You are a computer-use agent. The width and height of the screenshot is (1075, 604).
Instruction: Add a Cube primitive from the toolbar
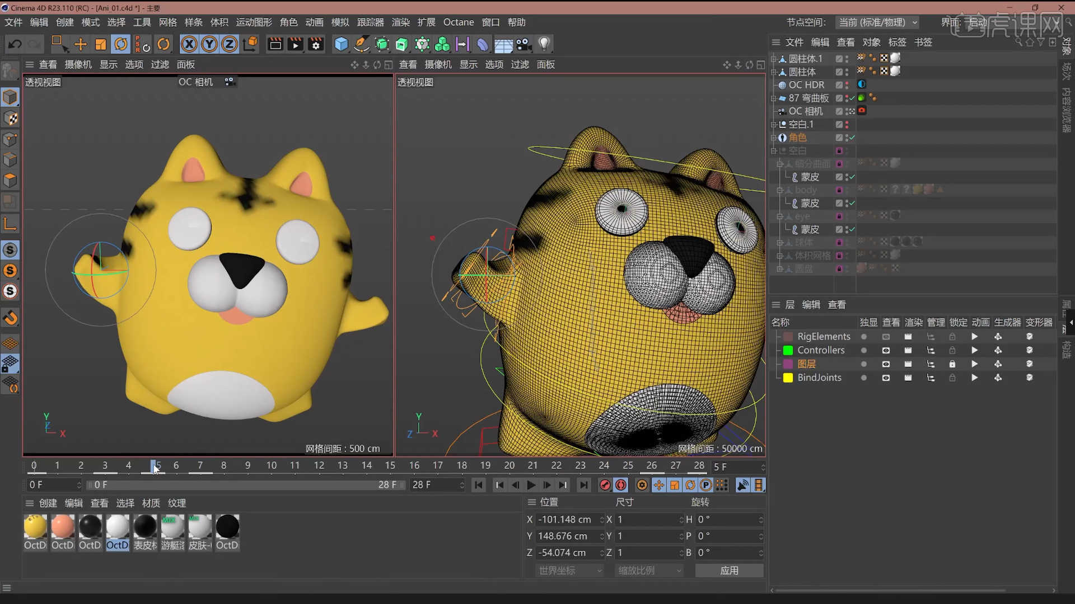[x=341, y=44]
